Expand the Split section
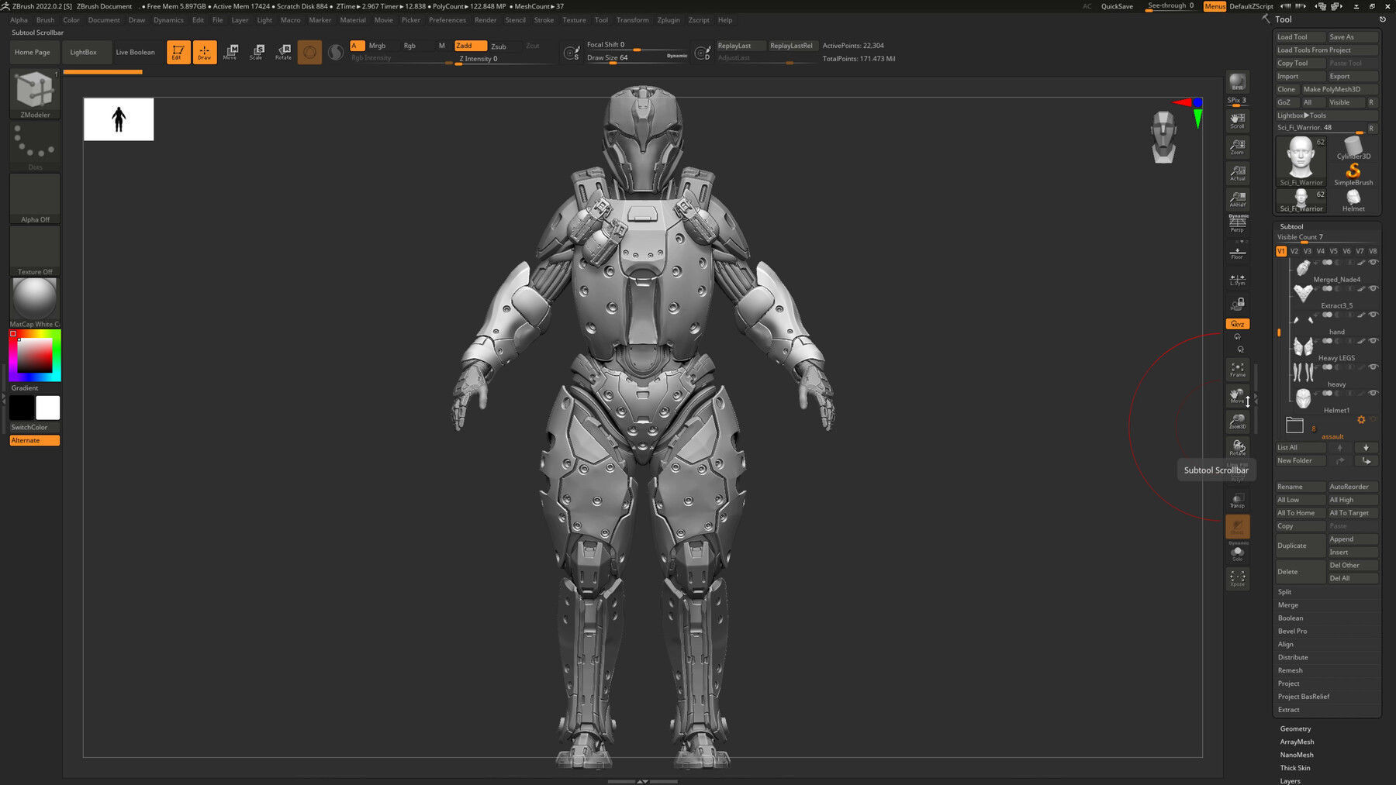The height and width of the screenshot is (785, 1396). [1284, 592]
